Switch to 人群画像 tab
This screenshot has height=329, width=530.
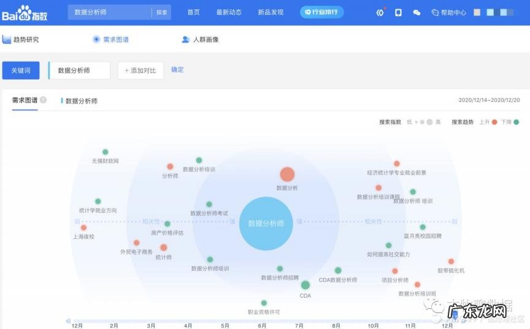(200, 39)
